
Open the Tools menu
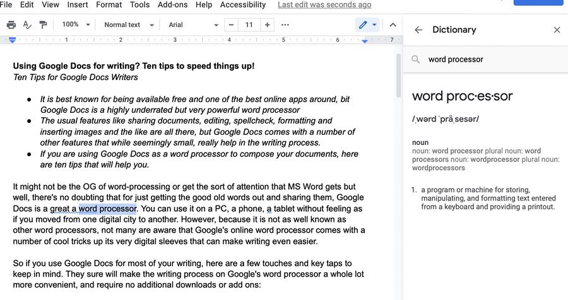139,4
